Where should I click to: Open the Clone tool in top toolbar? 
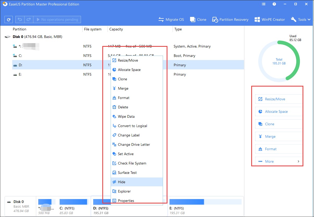click(198, 19)
